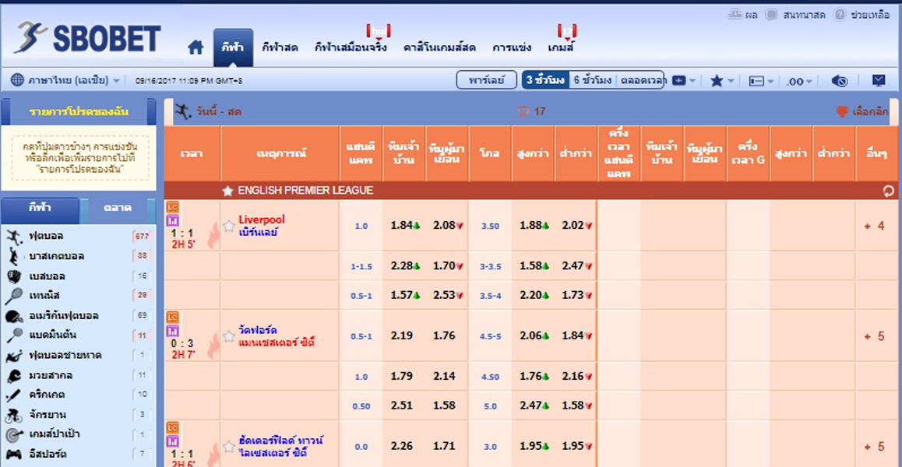Open the tennis racket icon in sidebar
Viewport: 902px width, 467px height.
[x=14, y=296]
